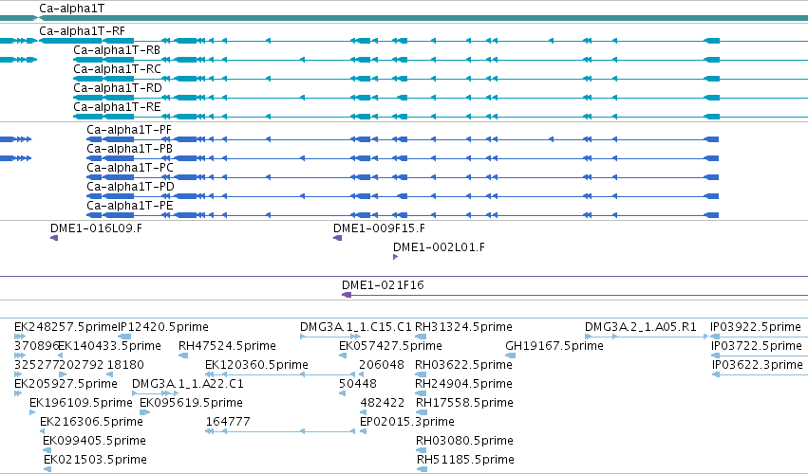
Task: Select protein Ca-alpha1T-PE label
Action: click(x=130, y=206)
